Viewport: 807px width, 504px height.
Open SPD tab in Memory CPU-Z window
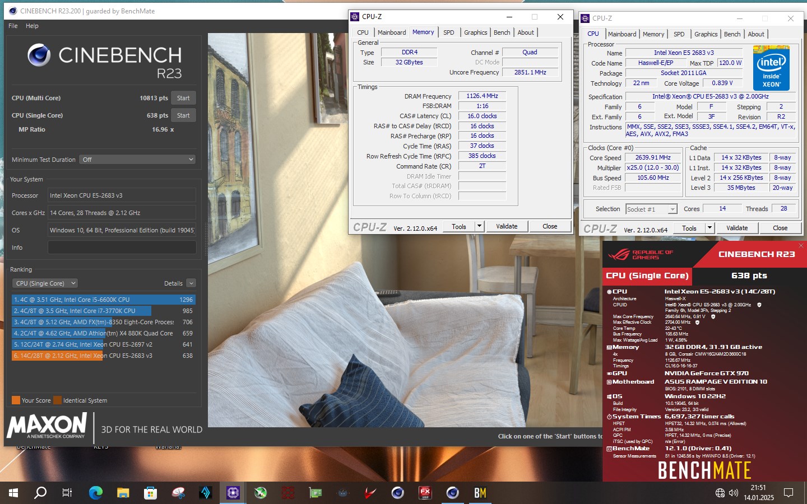pos(449,32)
